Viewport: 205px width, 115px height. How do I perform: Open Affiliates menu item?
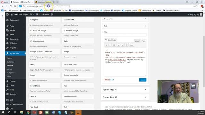click(13, 43)
